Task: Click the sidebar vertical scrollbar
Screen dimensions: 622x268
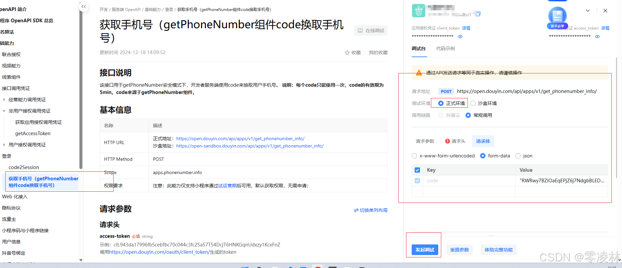Action: click(81, 86)
